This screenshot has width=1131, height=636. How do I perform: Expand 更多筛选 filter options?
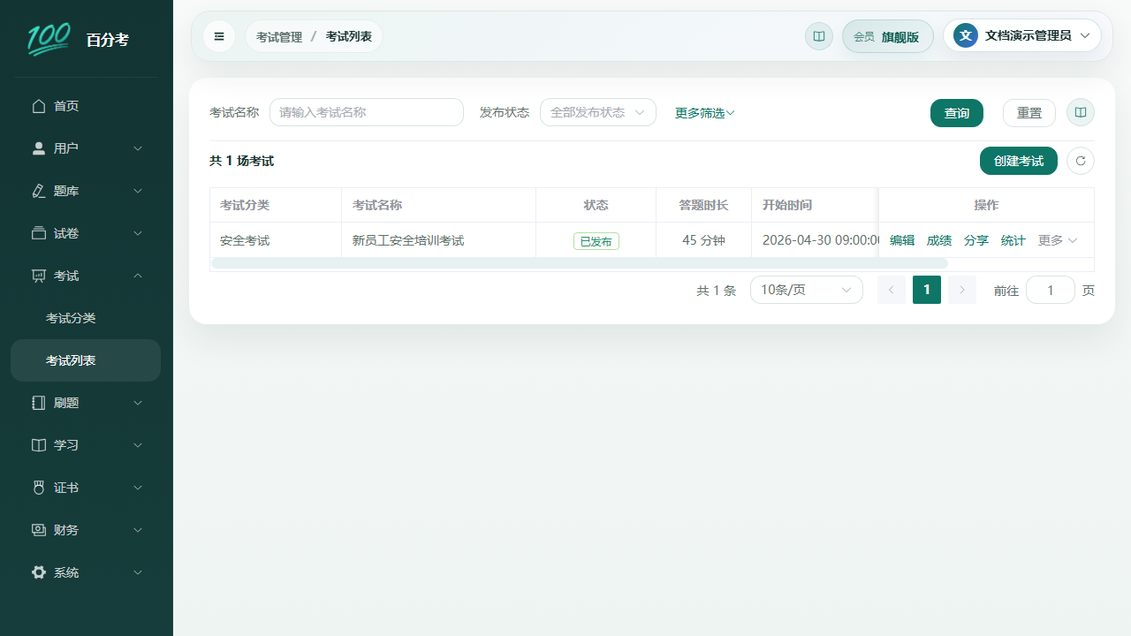(x=705, y=113)
